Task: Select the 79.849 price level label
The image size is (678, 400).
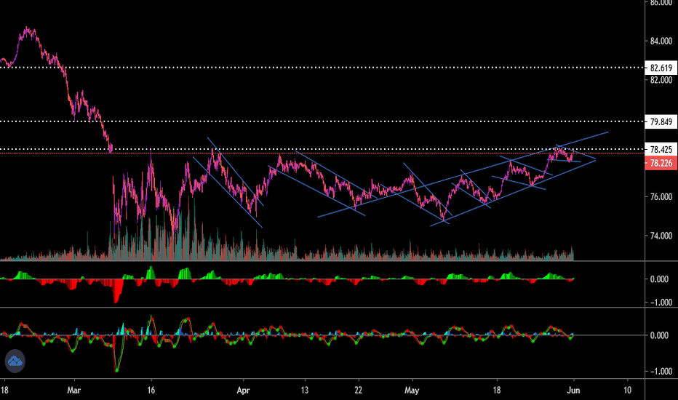Action: pyautogui.click(x=661, y=122)
